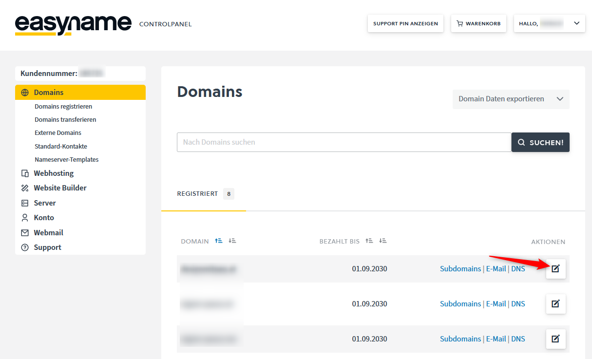
Task: Click the large Domains page heading
Action: (x=210, y=92)
